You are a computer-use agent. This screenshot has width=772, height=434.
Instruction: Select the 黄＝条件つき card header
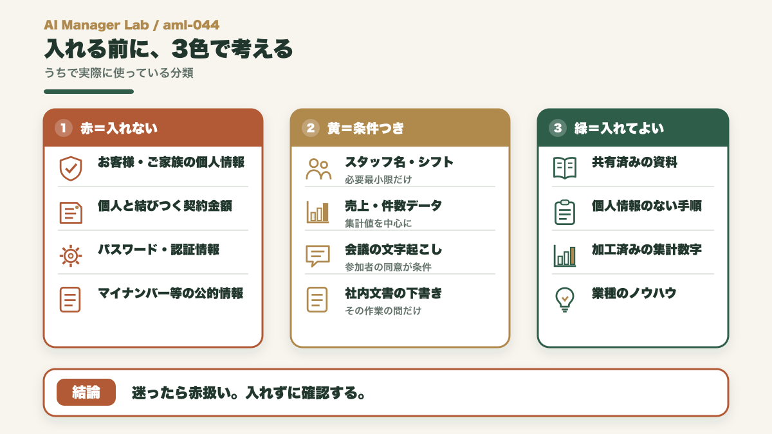click(x=400, y=128)
